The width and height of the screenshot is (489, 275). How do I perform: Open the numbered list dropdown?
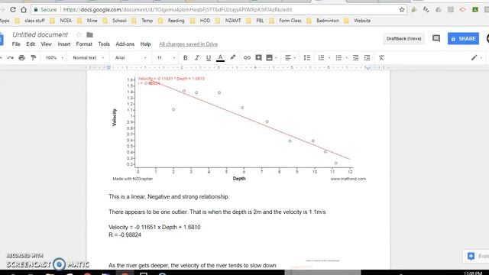(x=323, y=58)
